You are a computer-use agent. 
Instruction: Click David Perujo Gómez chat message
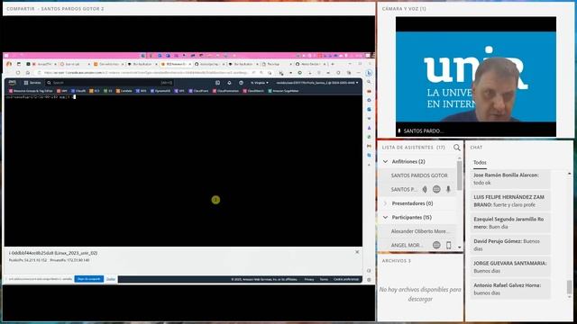pos(510,245)
